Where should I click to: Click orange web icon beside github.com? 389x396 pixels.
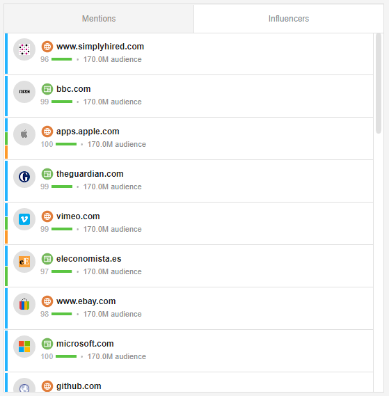47,386
